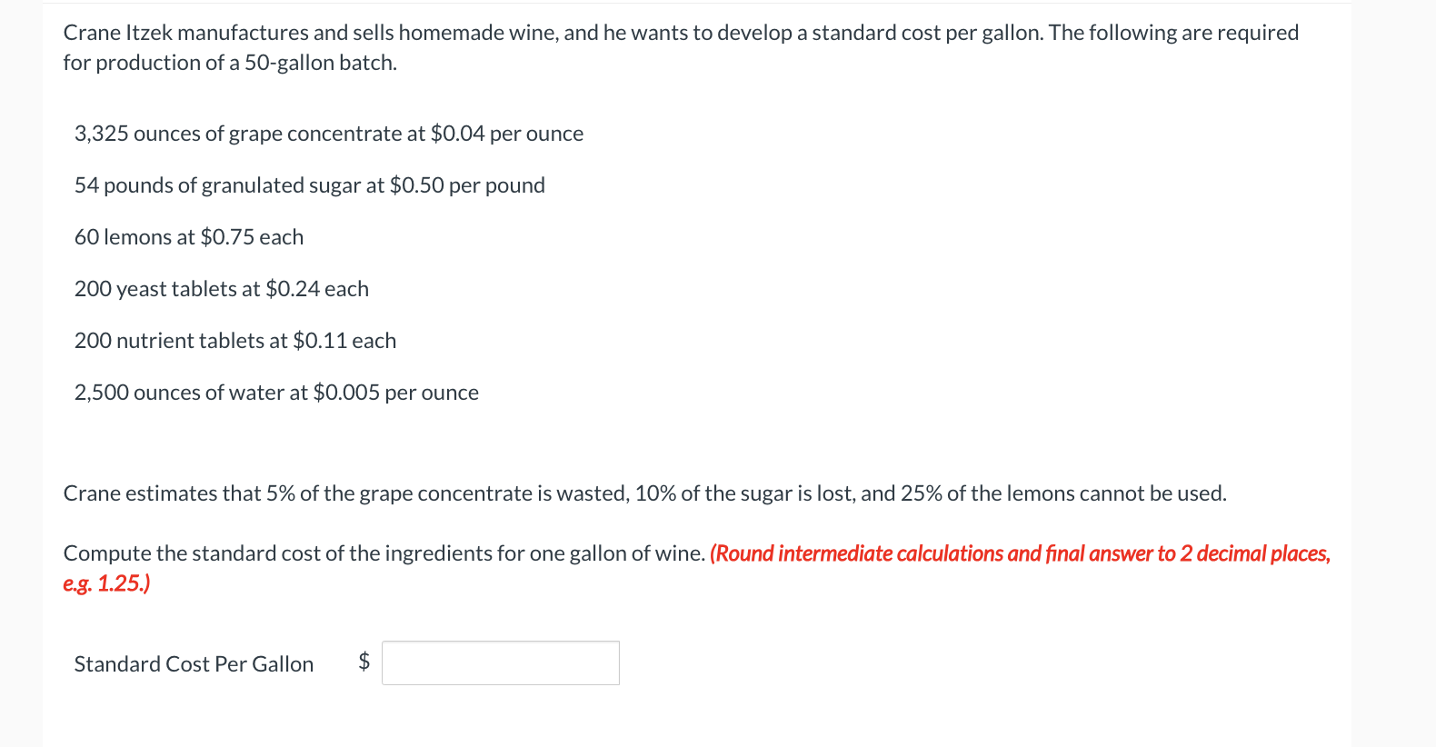Click the red "e.g. 1.25.)" example text
Image resolution: width=1436 pixels, height=747 pixels.
click(x=106, y=583)
